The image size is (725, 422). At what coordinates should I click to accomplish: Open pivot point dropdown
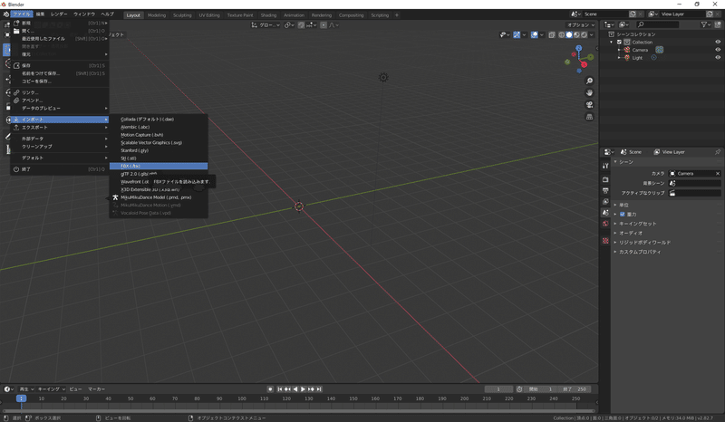tap(289, 25)
